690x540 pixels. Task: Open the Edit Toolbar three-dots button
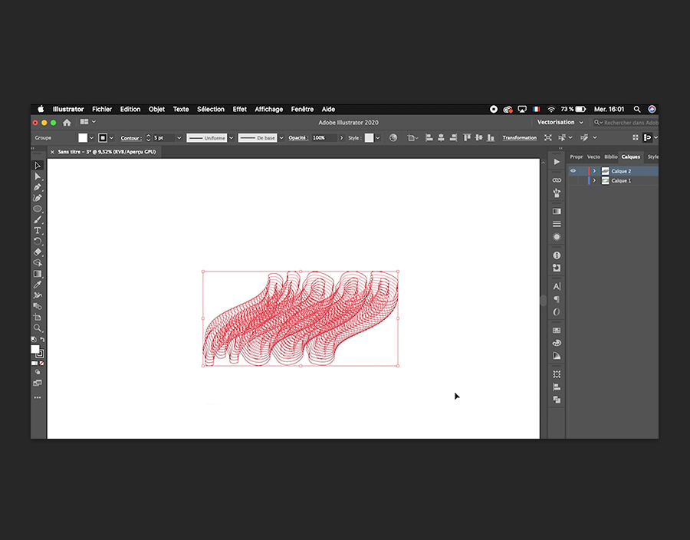[x=38, y=397]
